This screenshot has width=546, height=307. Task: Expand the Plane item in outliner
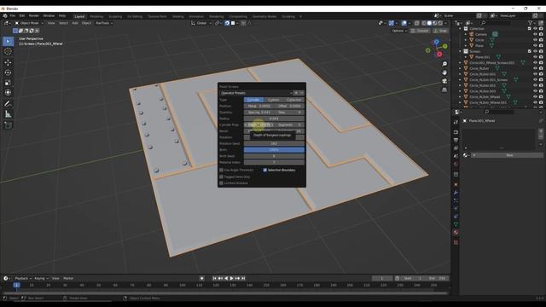point(466,46)
